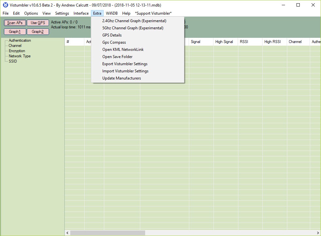Select Authentication in the tree
Screen dimensions: 321x236
[x=20, y=40]
